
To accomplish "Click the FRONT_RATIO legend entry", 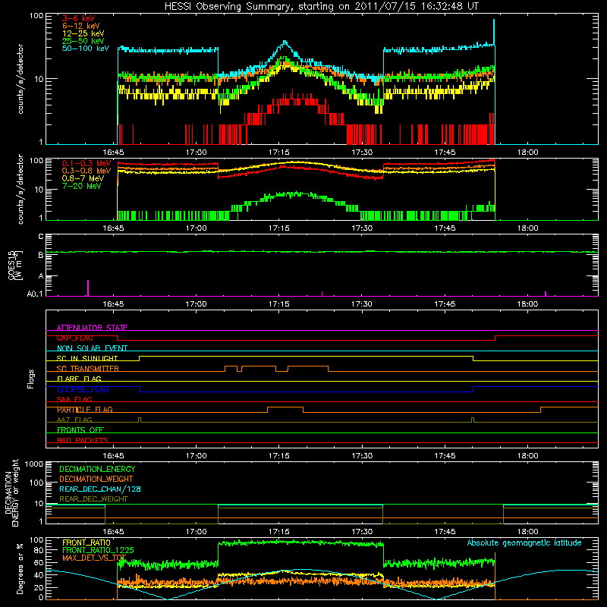I will click(x=86, y=543).
